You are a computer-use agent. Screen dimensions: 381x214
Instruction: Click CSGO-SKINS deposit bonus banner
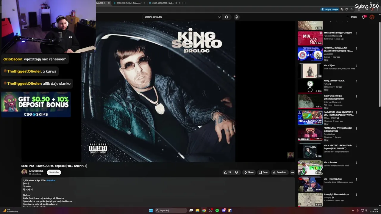tap(36, 104)
